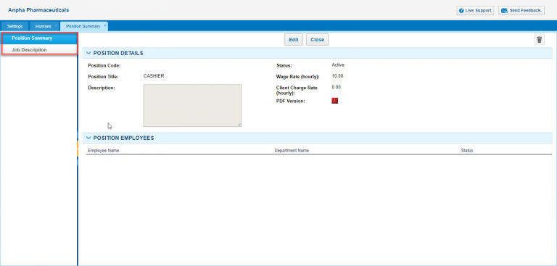Click the Live Support question mark icon

[461, 11]
